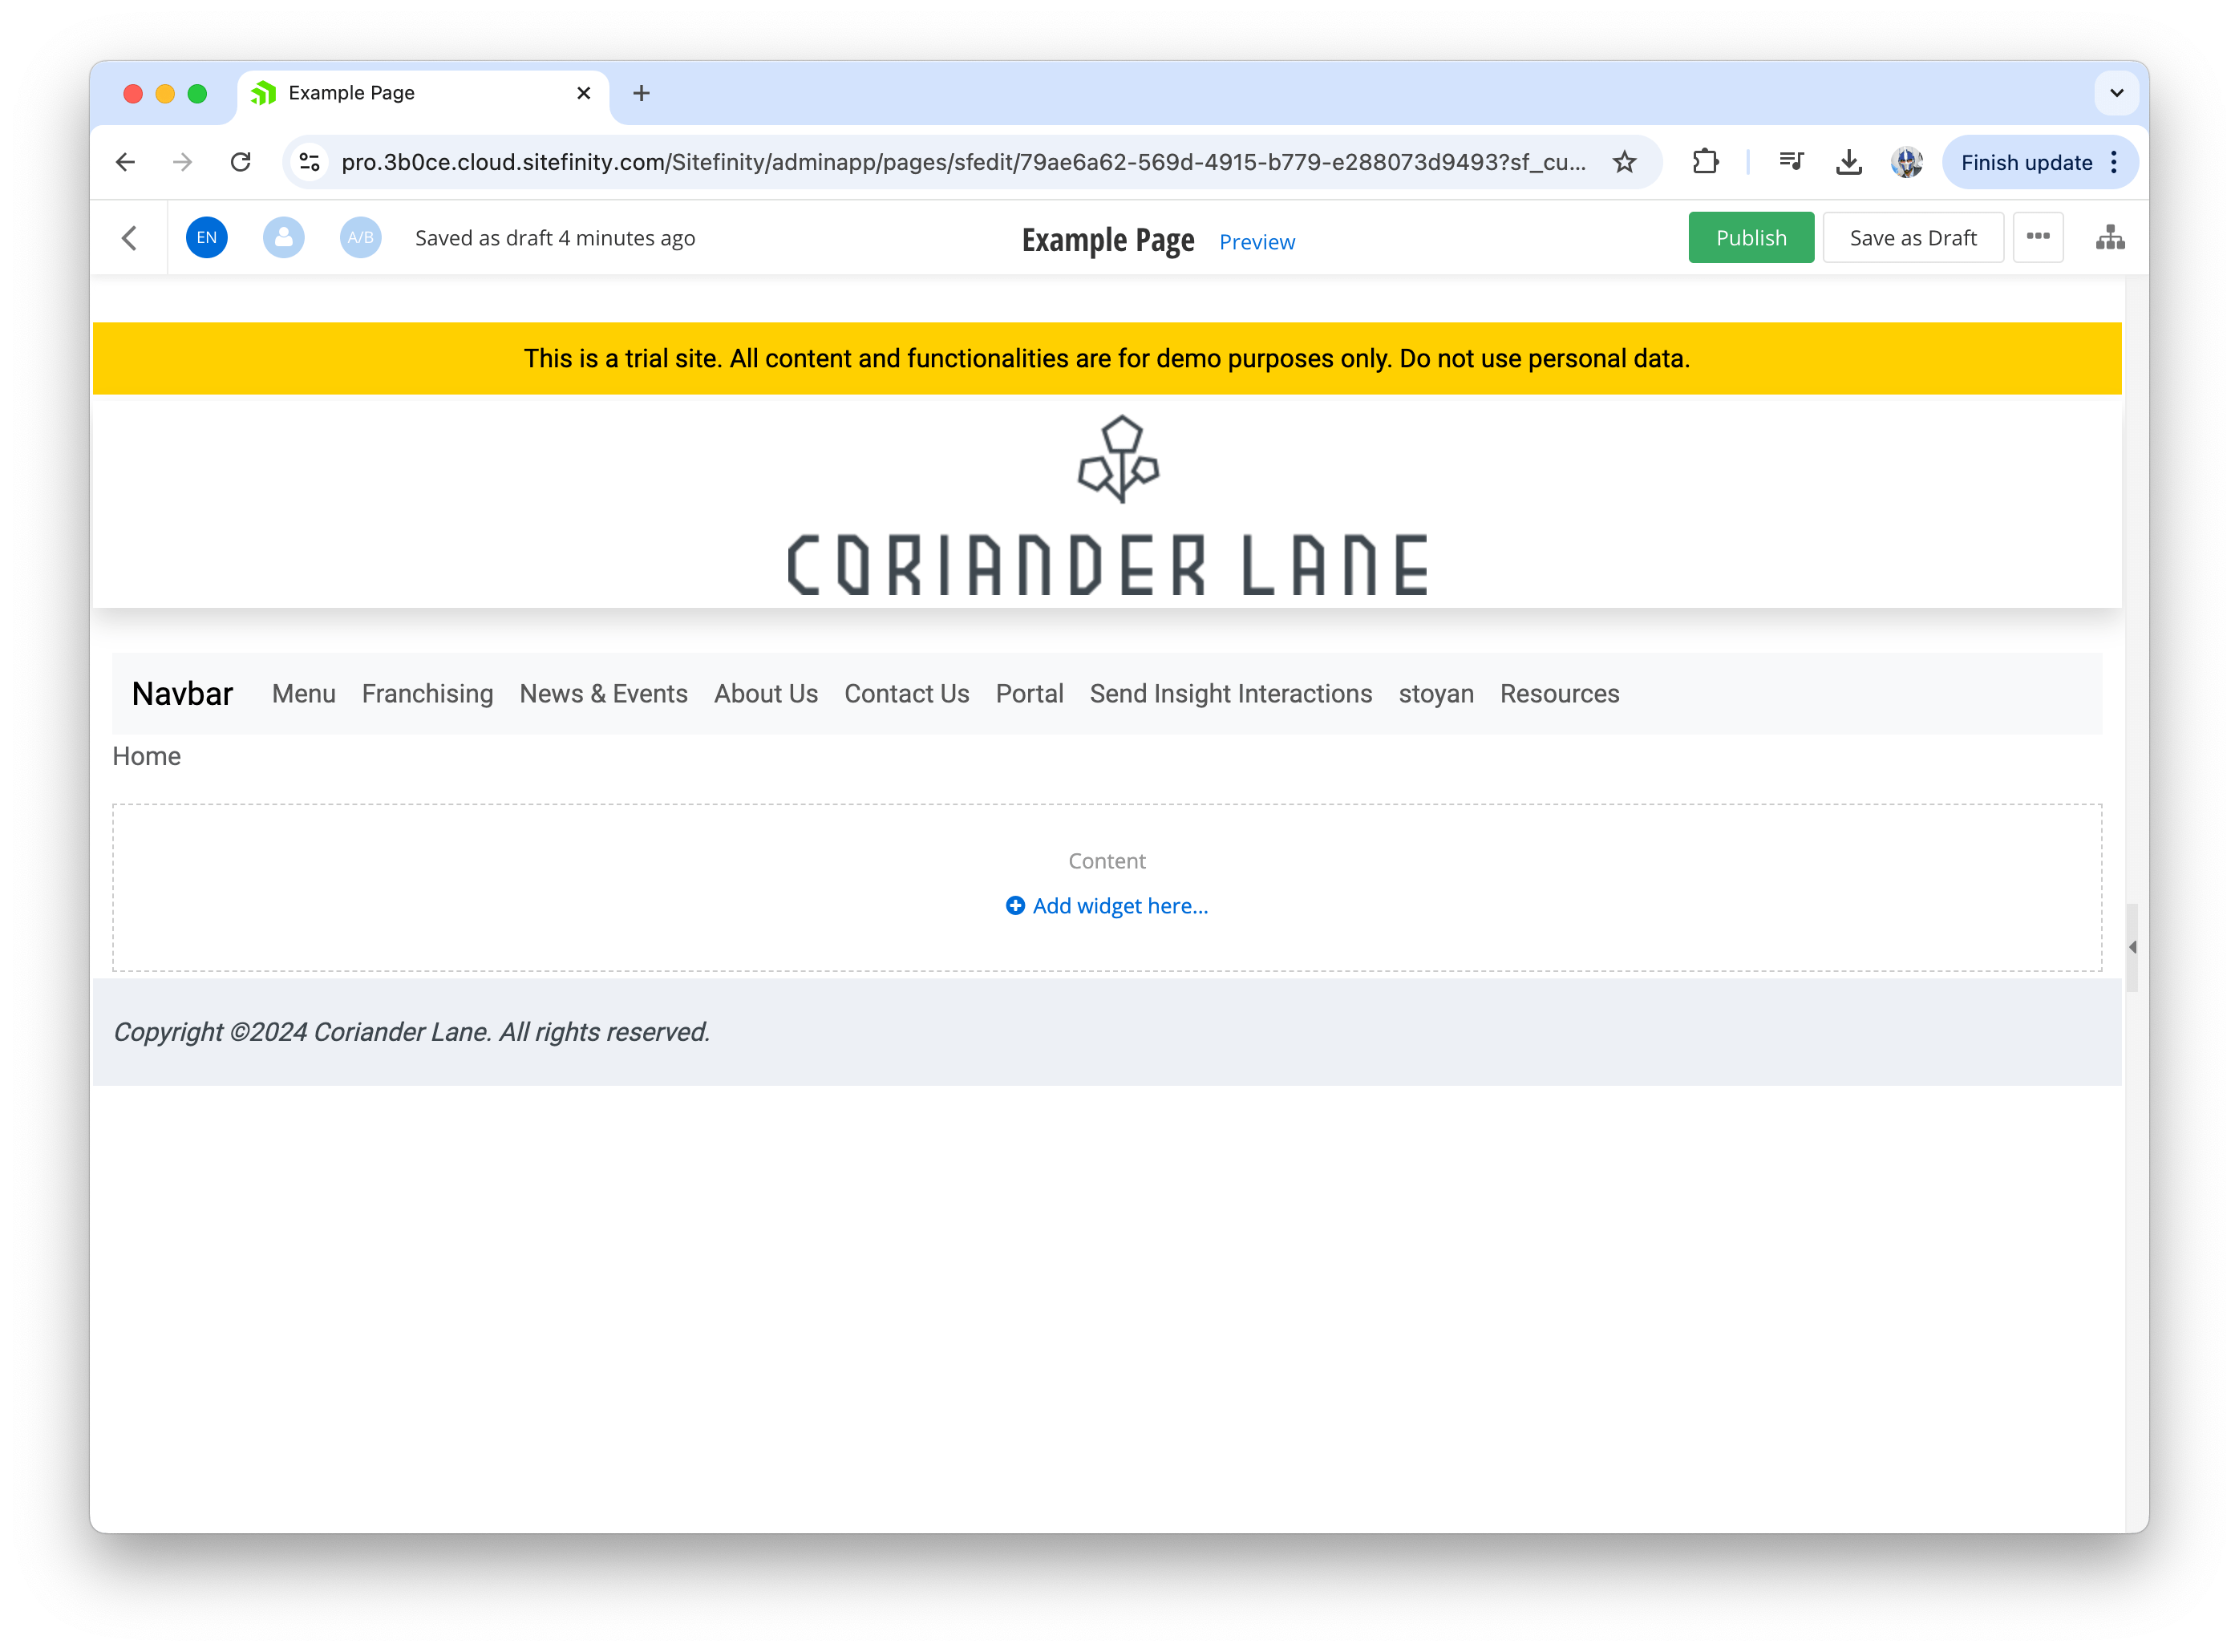Select Franchising in the navbar
This screenshot has width=2239, height=1652.
coord(427,694)
